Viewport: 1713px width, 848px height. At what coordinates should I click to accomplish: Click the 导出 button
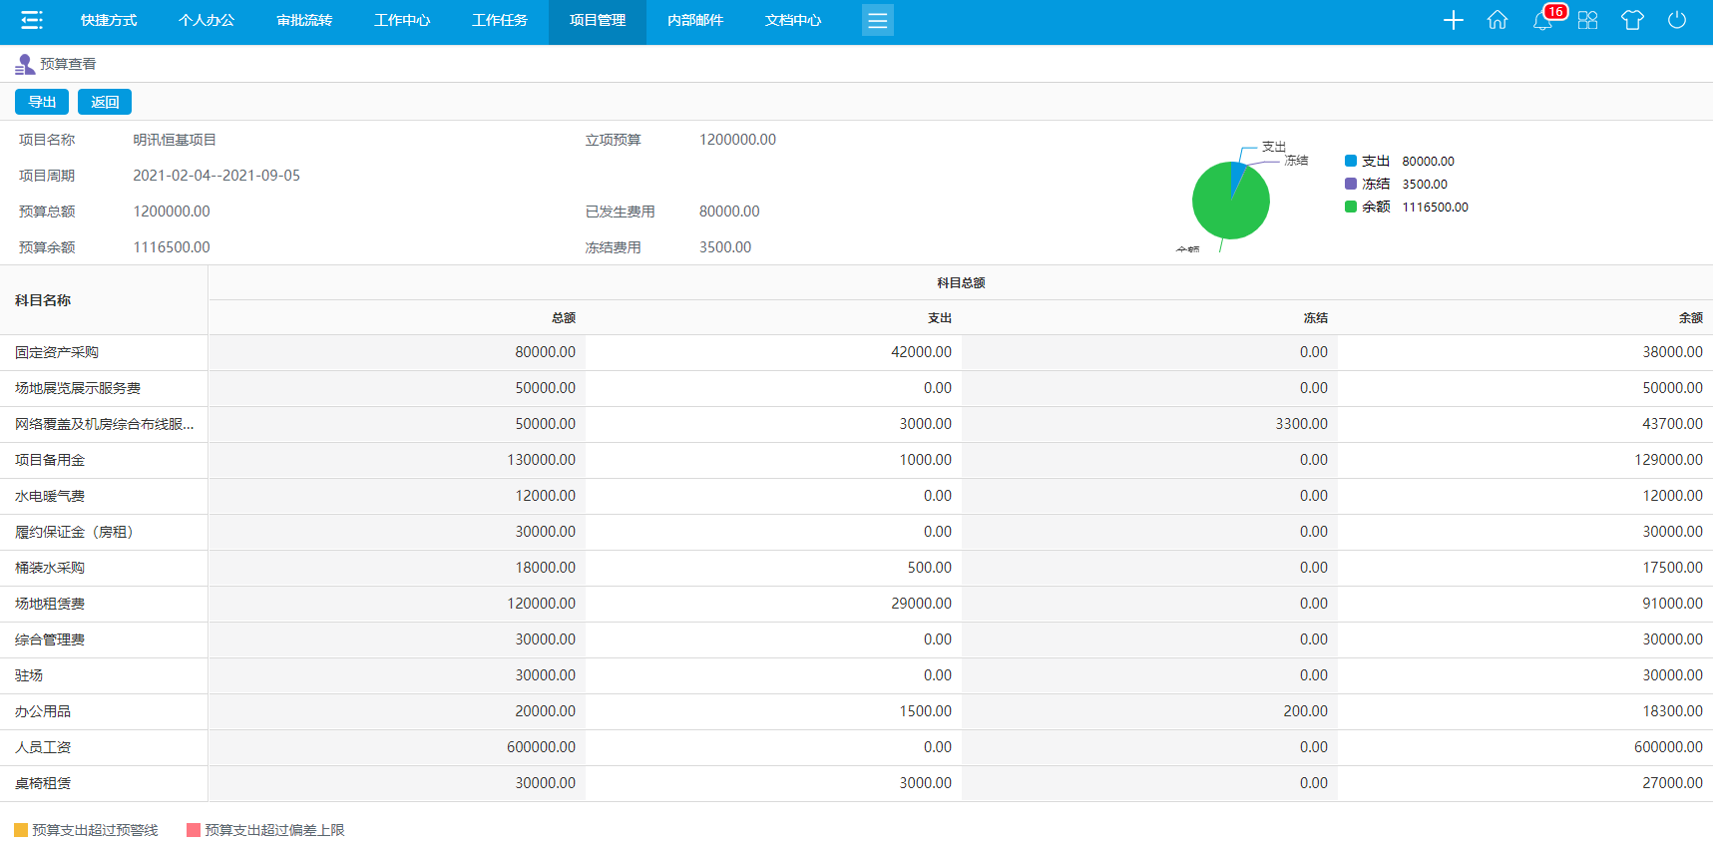42,102
